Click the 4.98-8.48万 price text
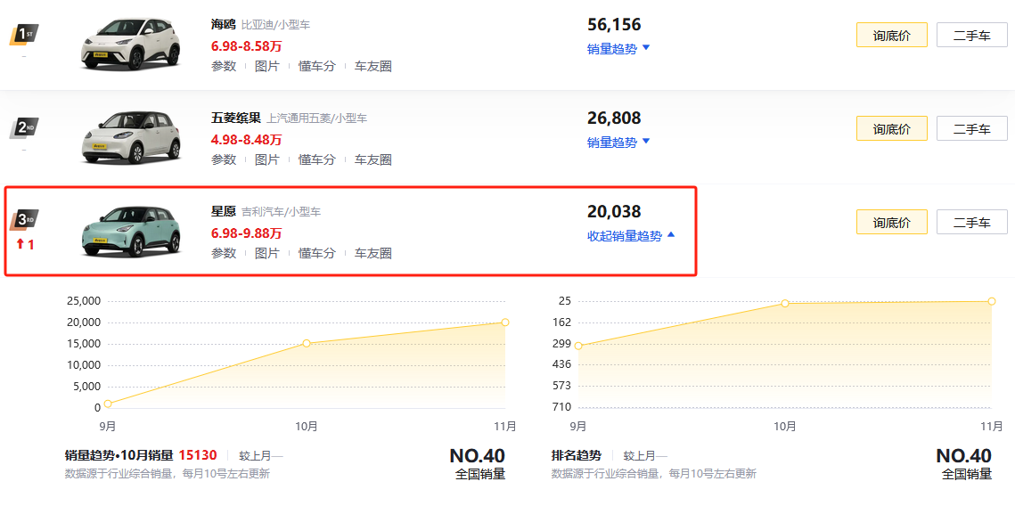This screenshot has width=1015, height=506. coord(247,140)
